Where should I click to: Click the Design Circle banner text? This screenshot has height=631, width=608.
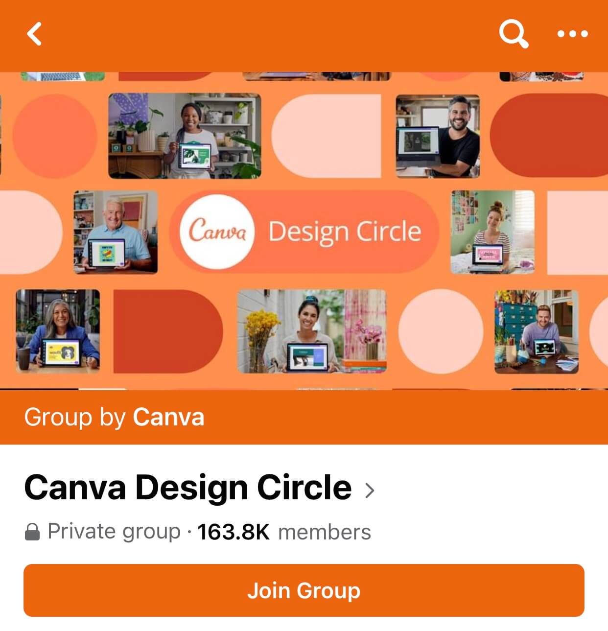[x=344, y=232]
